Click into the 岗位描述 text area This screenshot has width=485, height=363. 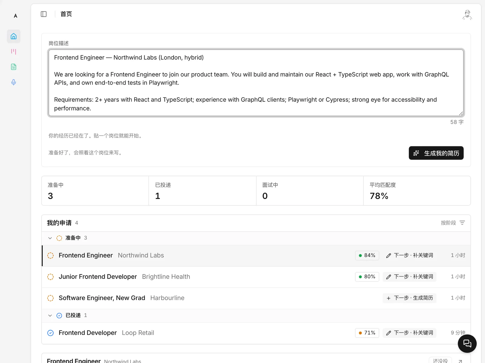[256, 83]
